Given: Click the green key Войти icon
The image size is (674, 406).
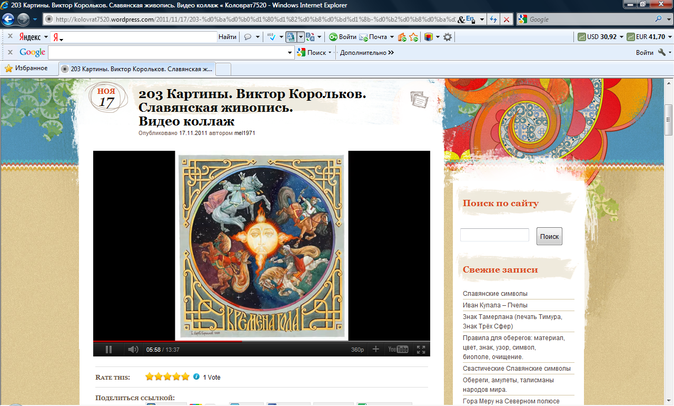Looking at the screenshot, I should [333, 37].
